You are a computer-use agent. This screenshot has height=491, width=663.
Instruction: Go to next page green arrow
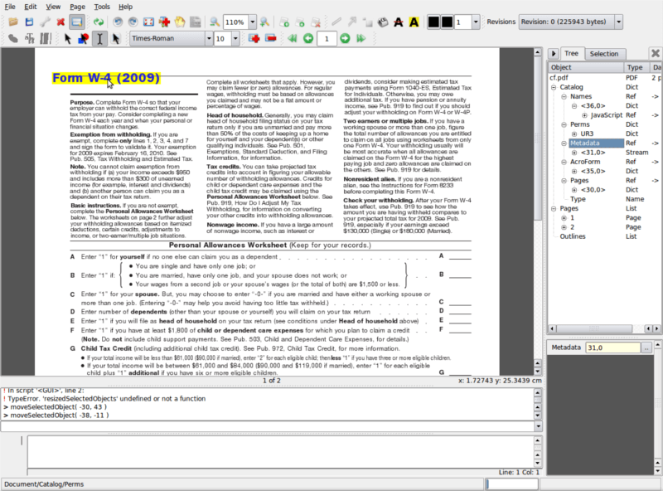(346, 38)
